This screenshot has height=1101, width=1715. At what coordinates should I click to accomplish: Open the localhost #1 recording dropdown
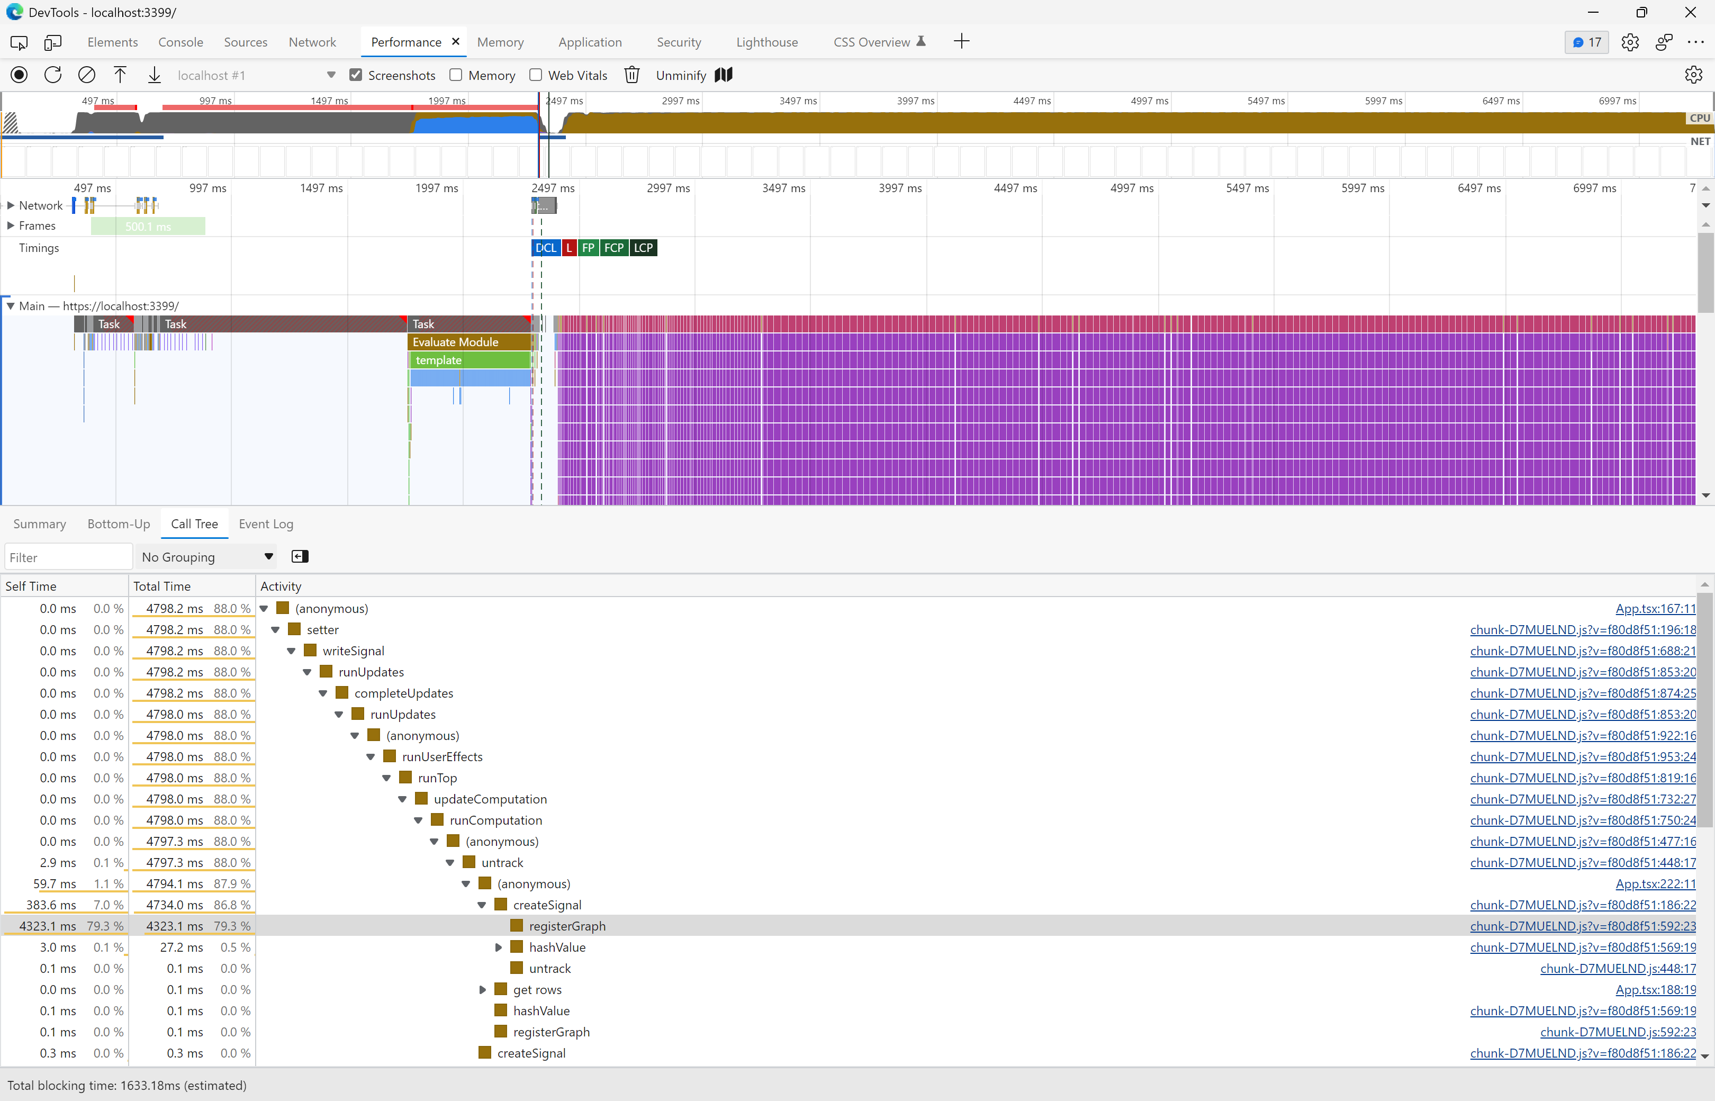pos(256,75)
